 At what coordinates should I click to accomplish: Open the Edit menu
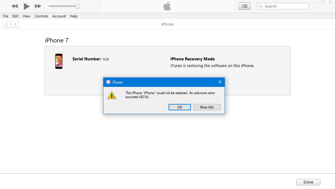pyautogui.click(x=15, y=16)
